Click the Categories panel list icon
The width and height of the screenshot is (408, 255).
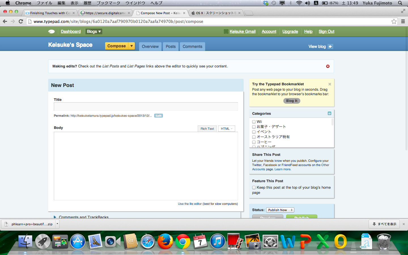(x=330, y=113)
